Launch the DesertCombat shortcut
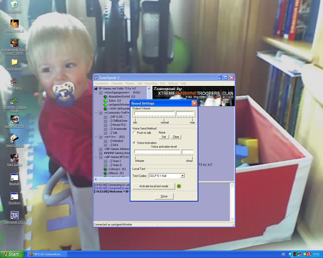 coord(14,139)
